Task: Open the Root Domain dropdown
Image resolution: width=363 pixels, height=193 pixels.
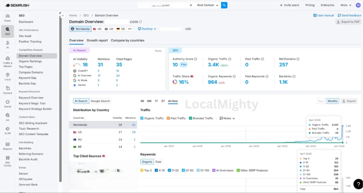Action: (x=208, y=5)
